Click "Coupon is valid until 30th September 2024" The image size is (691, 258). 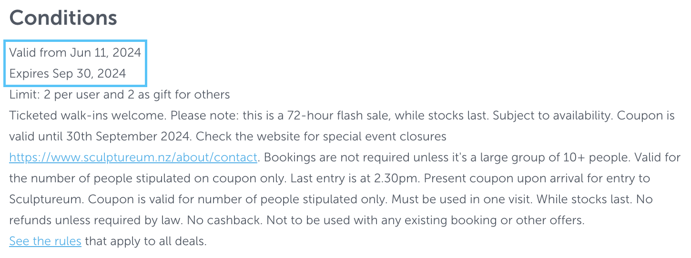coord(95,136)
